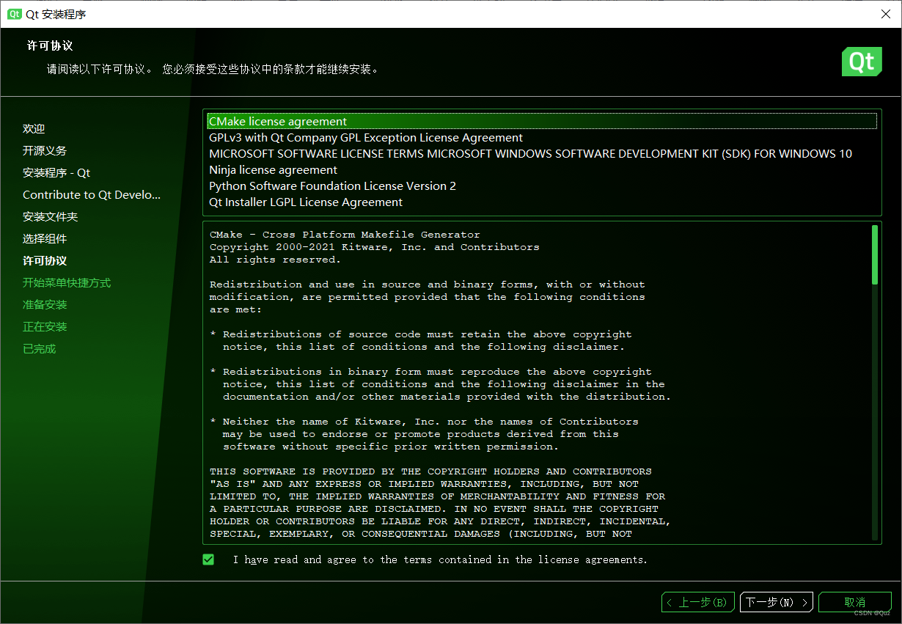The height and width of the screenshot is (624, 902).
Task: Click the Qt logo in the header
Action: click(x=862, y=62)
